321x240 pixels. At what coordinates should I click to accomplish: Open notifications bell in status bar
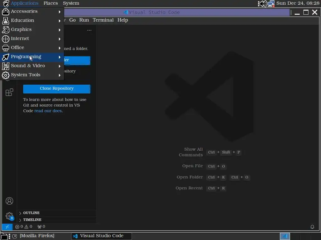pos(312,227)
